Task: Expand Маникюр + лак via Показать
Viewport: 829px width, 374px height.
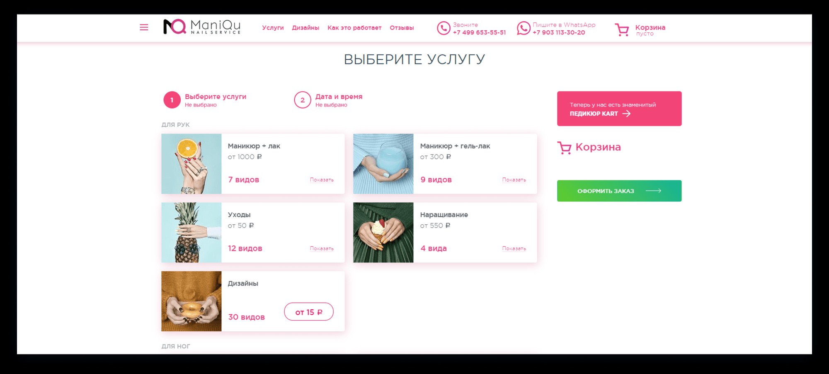Action: [x=322, y=180]
